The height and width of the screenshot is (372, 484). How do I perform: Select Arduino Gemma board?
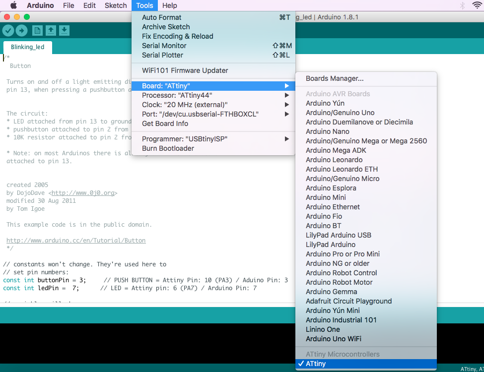click(x=366, y=292)
